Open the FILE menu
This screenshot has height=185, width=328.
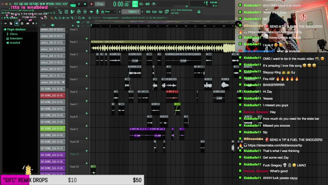pyautogui.click(x=16, y=4)
